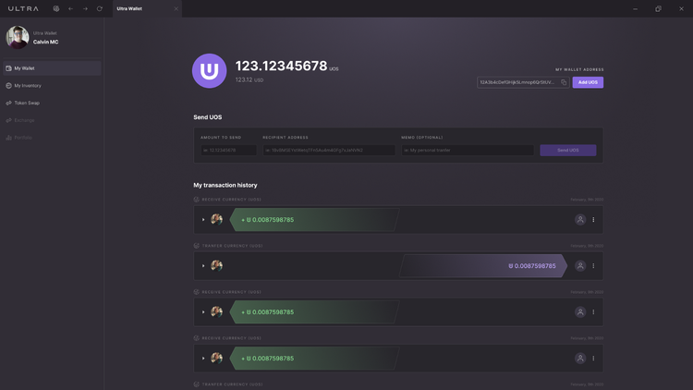Open the three-dot menu on the purple transfer transaction
This screenshot has width=693, height=390.
point(593,266)
